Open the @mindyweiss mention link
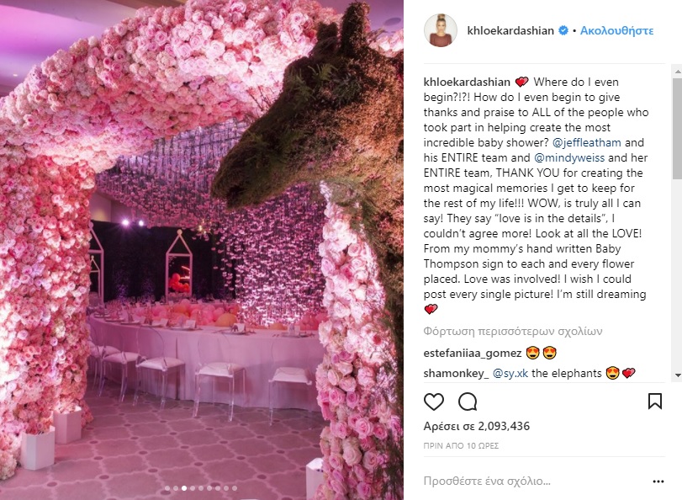Viewport: 682px width, 500px height. coord(569,157)
